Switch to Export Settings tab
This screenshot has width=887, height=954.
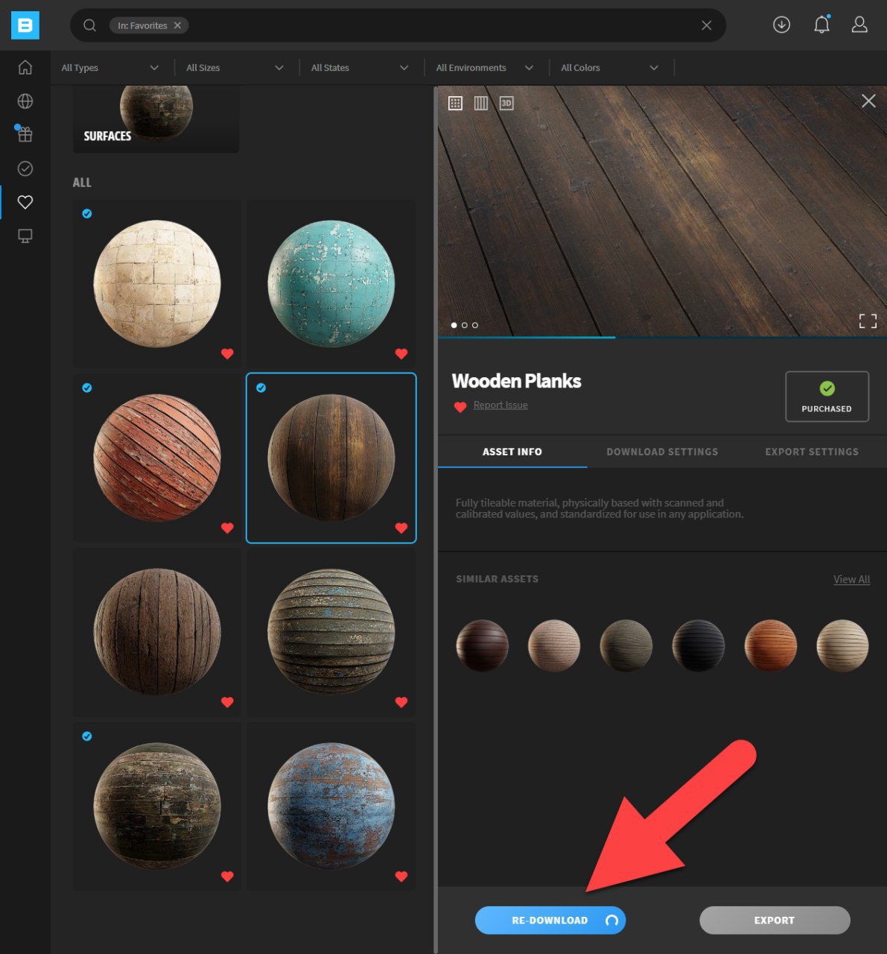coord(812,452)
